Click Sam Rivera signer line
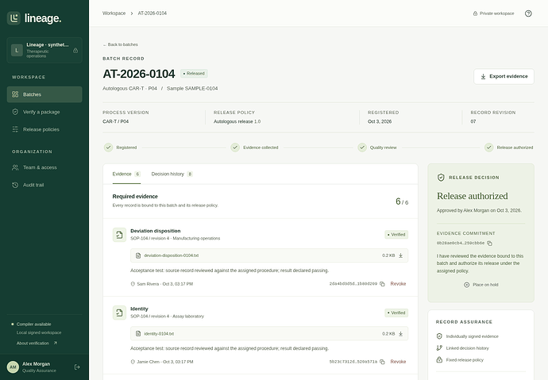This screenshot has width=548, height=380. [162, 284]
